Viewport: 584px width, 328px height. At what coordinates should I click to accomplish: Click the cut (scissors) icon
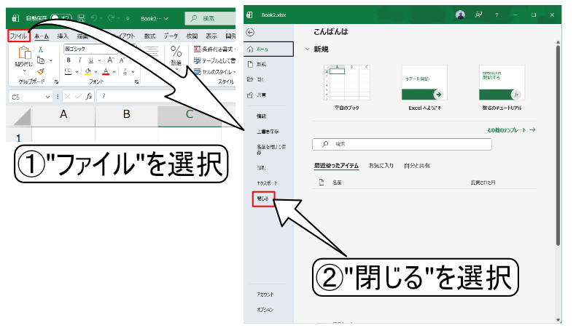(41, 49)
